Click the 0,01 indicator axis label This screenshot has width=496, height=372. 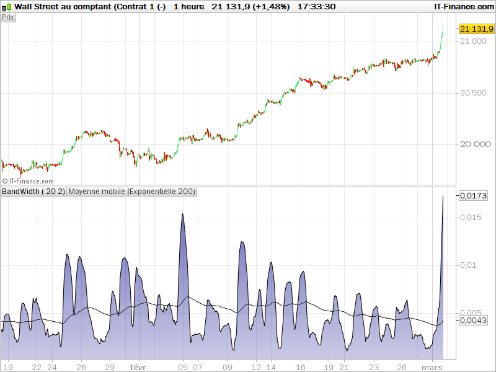(468, 265)
